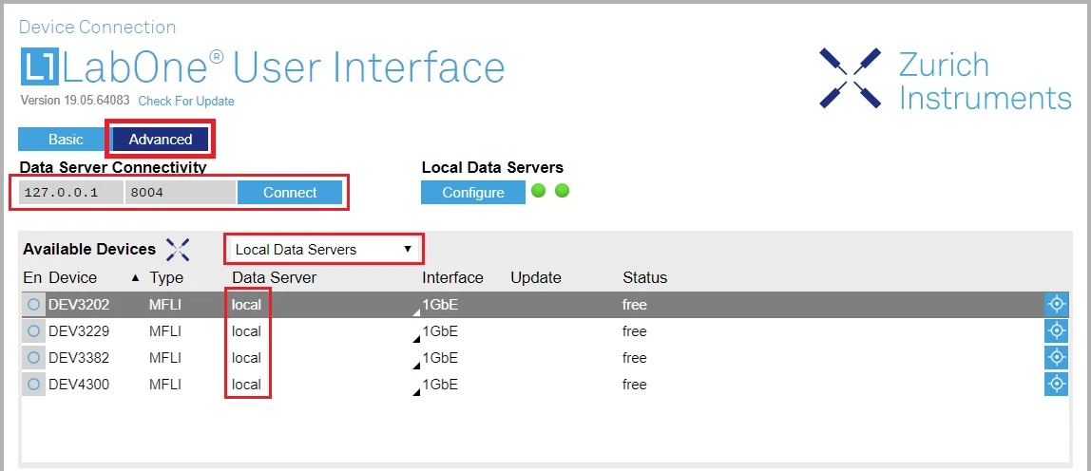
Task: Expand interface options for DEV4300
Action: pos(417,391)
